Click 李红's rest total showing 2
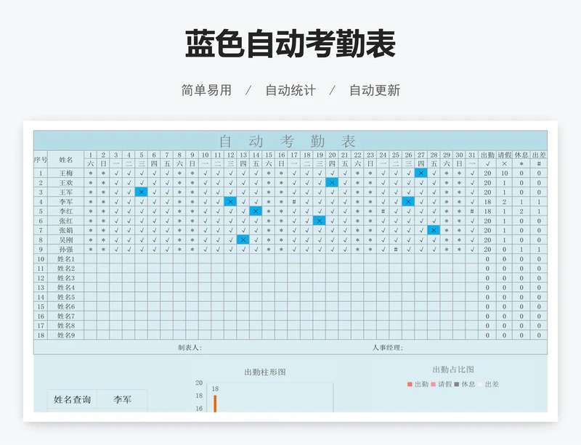 coord(521,211)
